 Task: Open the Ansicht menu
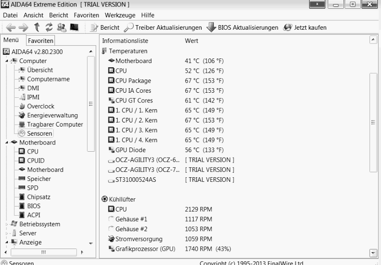33,15
